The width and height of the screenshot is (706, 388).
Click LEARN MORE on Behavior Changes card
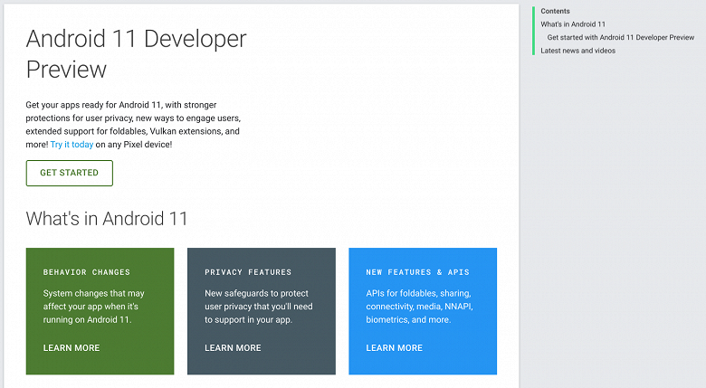(x=72, y=348)
